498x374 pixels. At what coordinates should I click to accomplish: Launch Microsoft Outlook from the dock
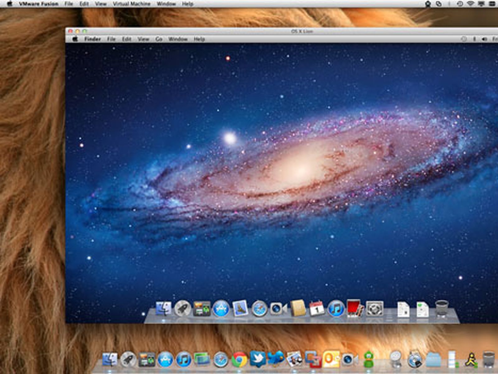pyautogui.click(x=331, y=360)
